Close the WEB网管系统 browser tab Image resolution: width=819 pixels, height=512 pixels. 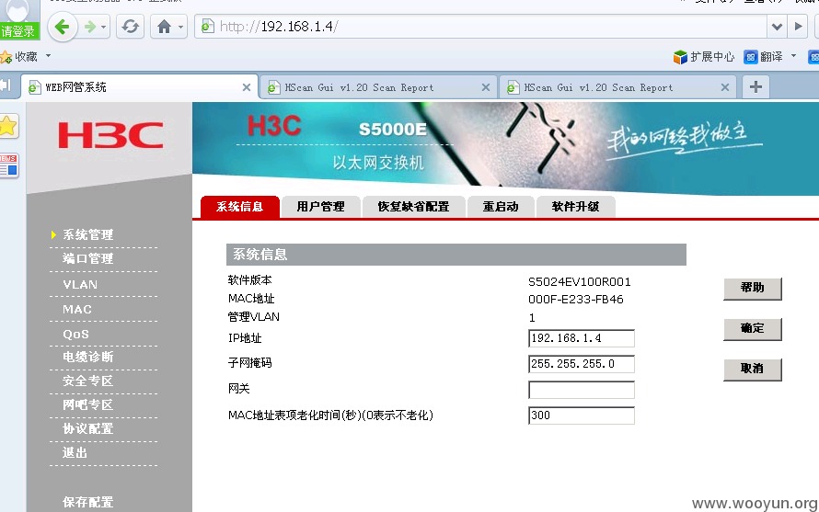point(247,87)
